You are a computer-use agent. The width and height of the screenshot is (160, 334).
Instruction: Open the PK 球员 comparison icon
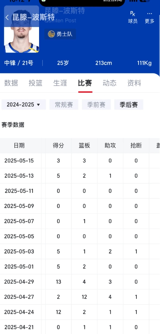[133, 17]
